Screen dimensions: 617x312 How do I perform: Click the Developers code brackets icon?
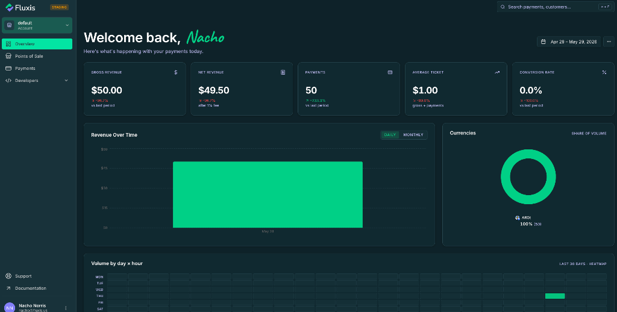8,81
